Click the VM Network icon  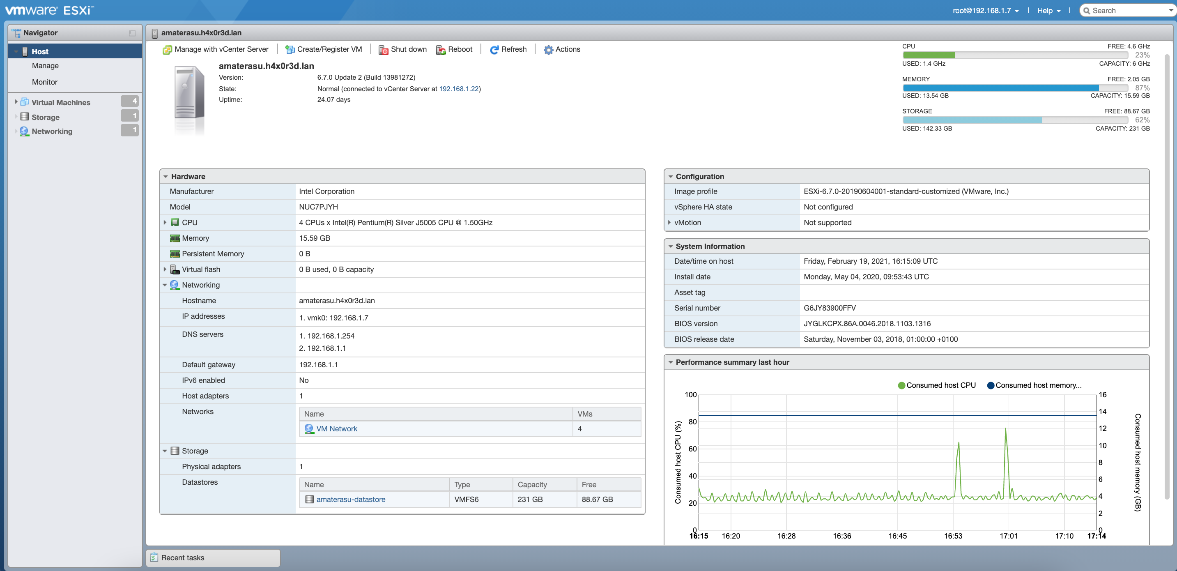click(309, 429)
